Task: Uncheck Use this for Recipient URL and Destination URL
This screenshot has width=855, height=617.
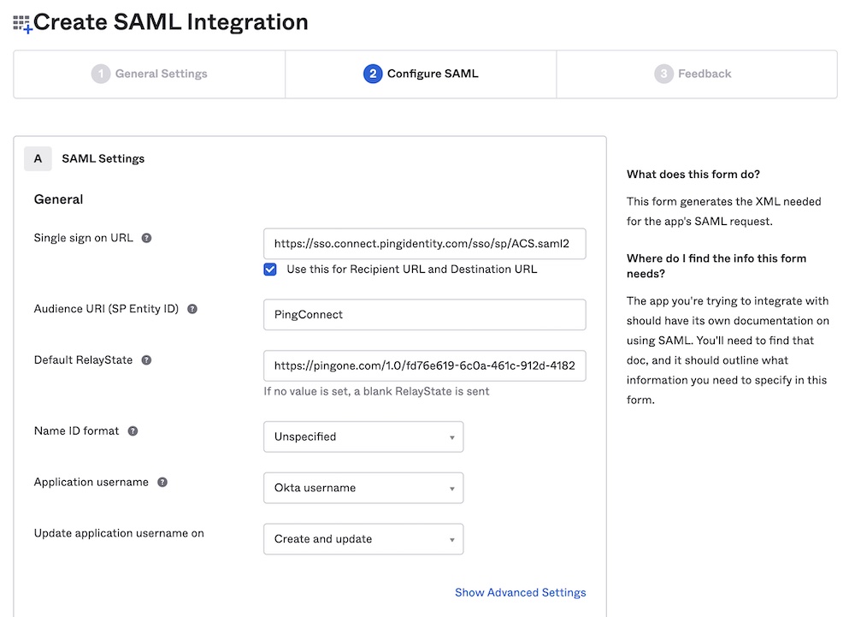Action: [269, 269]
